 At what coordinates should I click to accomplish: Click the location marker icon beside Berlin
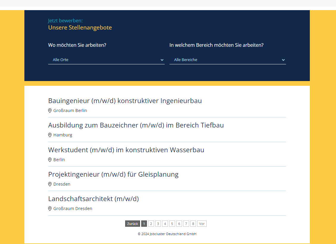coord(50,159)
